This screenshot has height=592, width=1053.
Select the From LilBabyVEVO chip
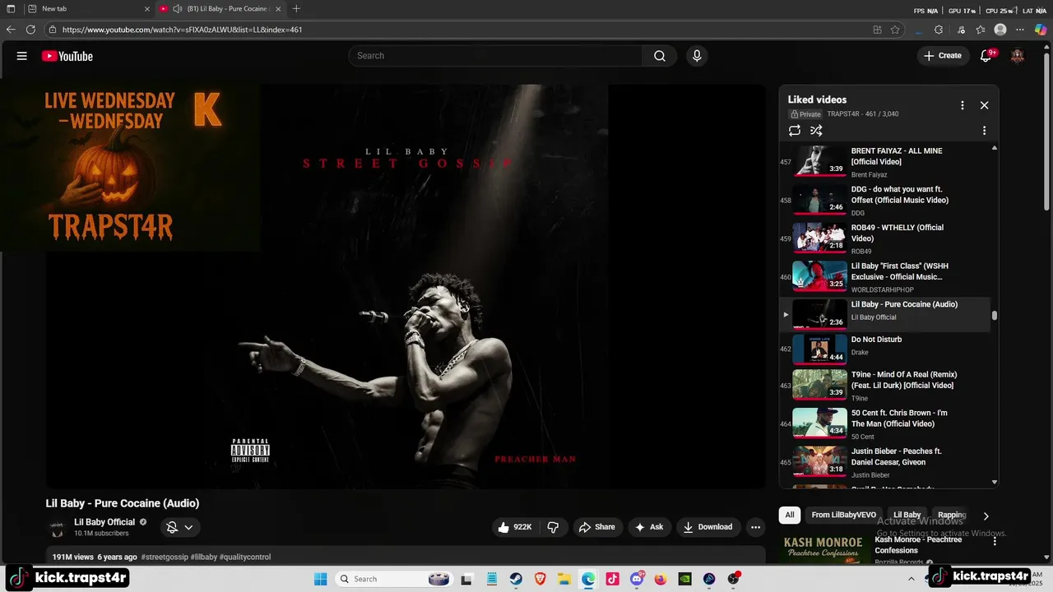coord(844,515)
